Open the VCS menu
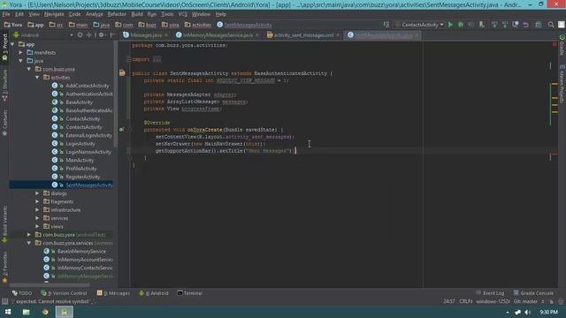The image size is (566, 318). click(183, 14)
